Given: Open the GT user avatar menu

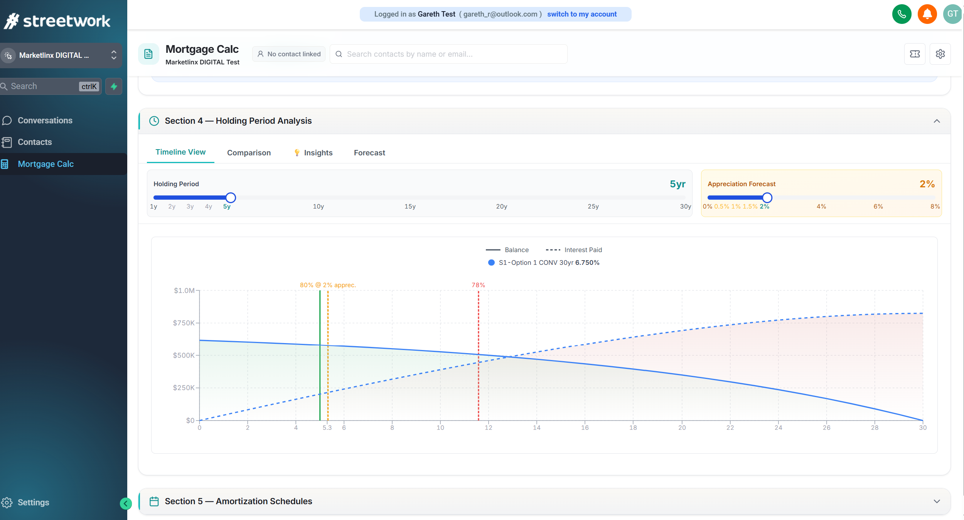Looking at the screenshot, I should point(952,14).
